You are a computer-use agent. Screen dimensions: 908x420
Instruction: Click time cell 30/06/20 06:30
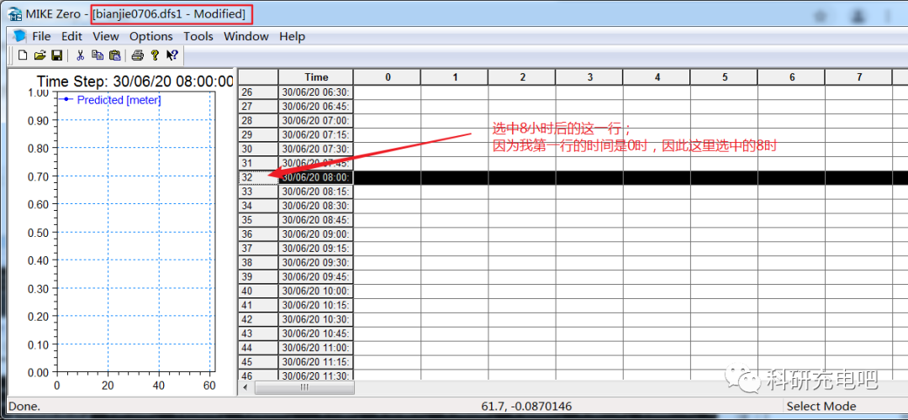[x=316, y=92]
